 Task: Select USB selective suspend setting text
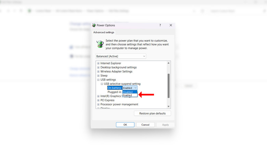click(122, 84)
